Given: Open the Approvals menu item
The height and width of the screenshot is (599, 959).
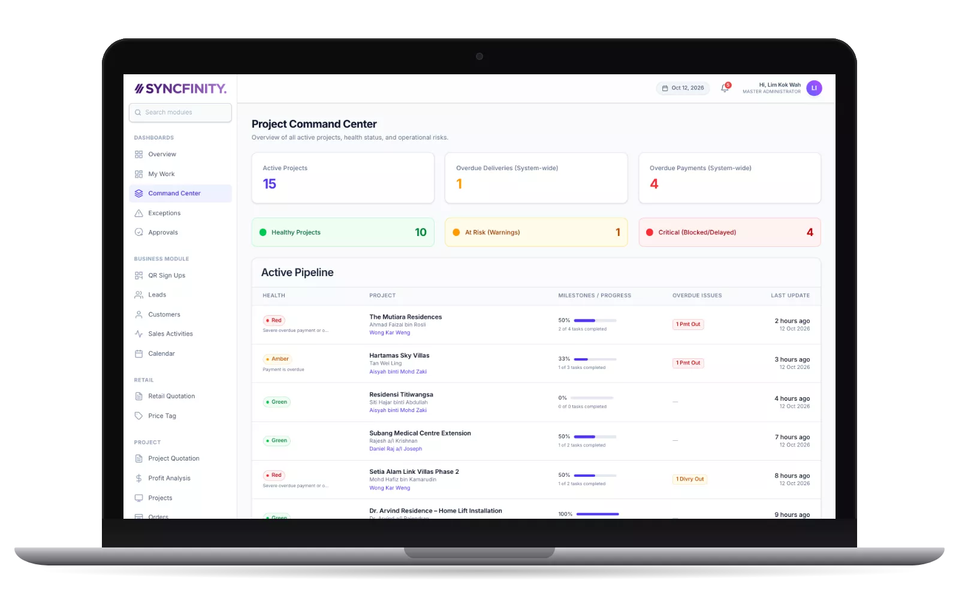Looking at the screenshot, I should pos(180,232).
